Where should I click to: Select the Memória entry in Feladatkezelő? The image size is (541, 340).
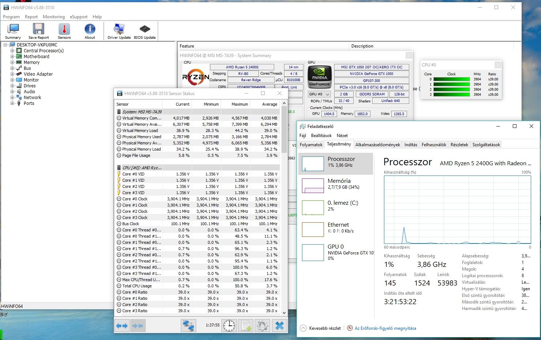[336, 185]
